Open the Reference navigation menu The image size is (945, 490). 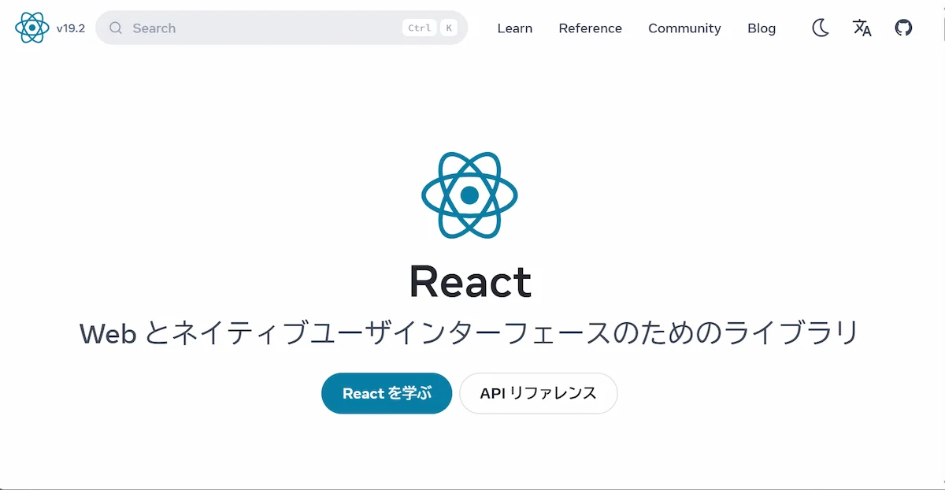pyautogui.click(x=590, y=28)
